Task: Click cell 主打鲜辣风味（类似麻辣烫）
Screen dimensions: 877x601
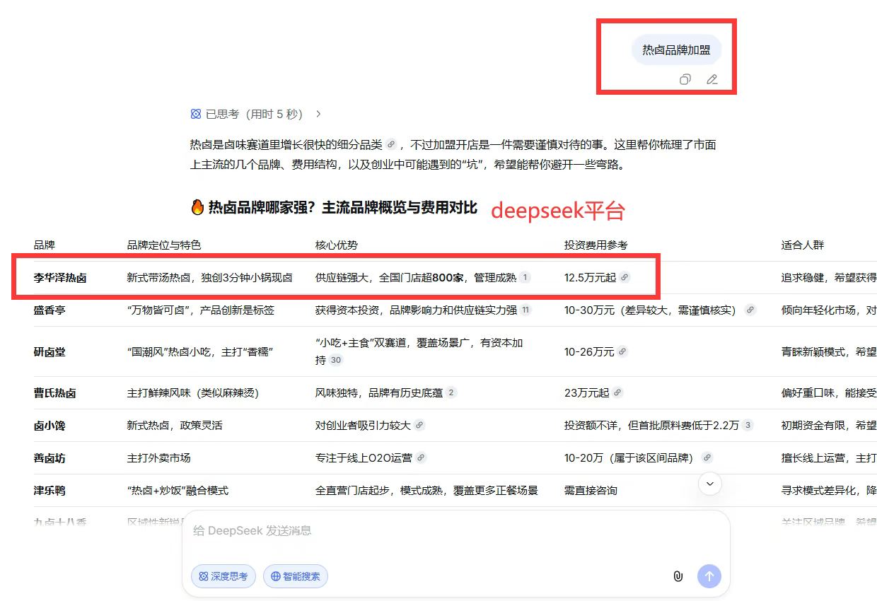Action: pyautogui.click(x=193, y=392)
